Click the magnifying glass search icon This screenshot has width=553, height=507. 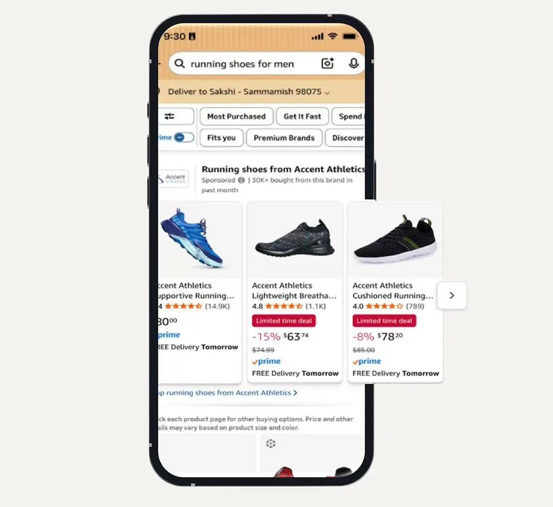pos(180,63)
